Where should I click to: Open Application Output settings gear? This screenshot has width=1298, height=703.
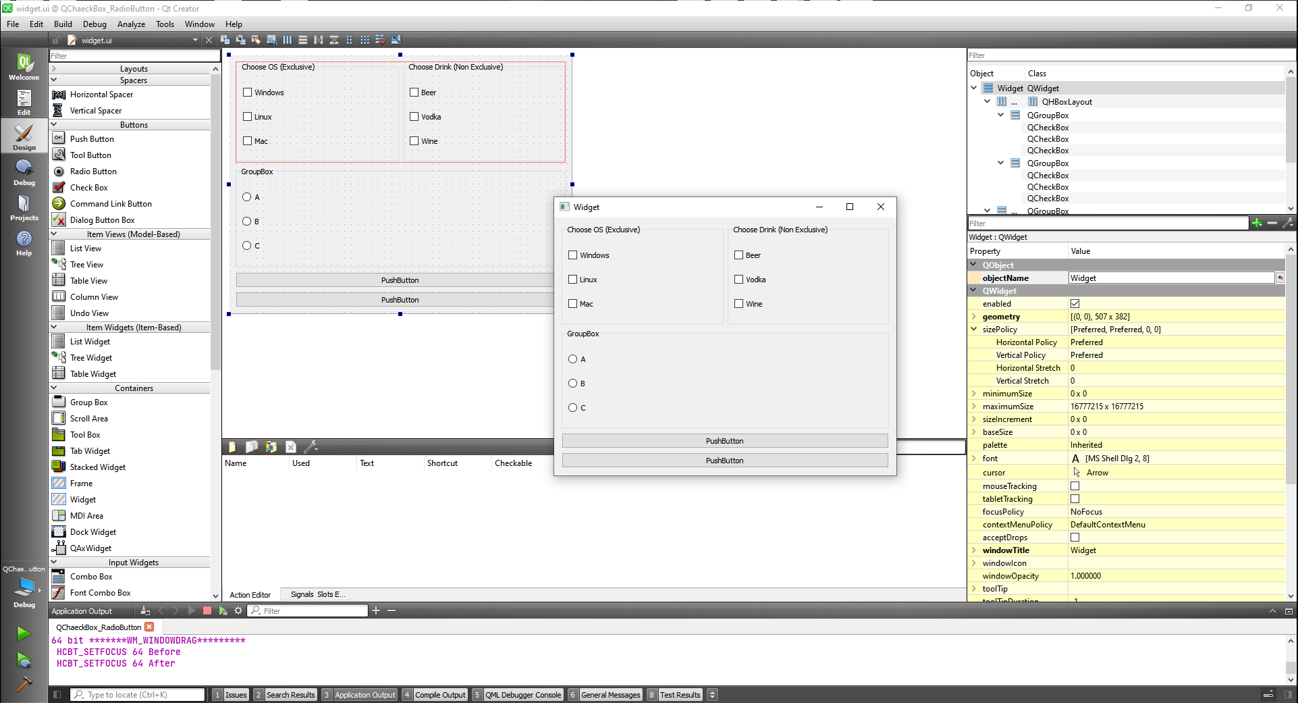tap(238, 610)
